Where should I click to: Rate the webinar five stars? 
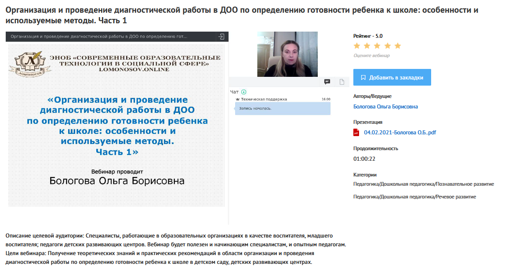point(398,46)
